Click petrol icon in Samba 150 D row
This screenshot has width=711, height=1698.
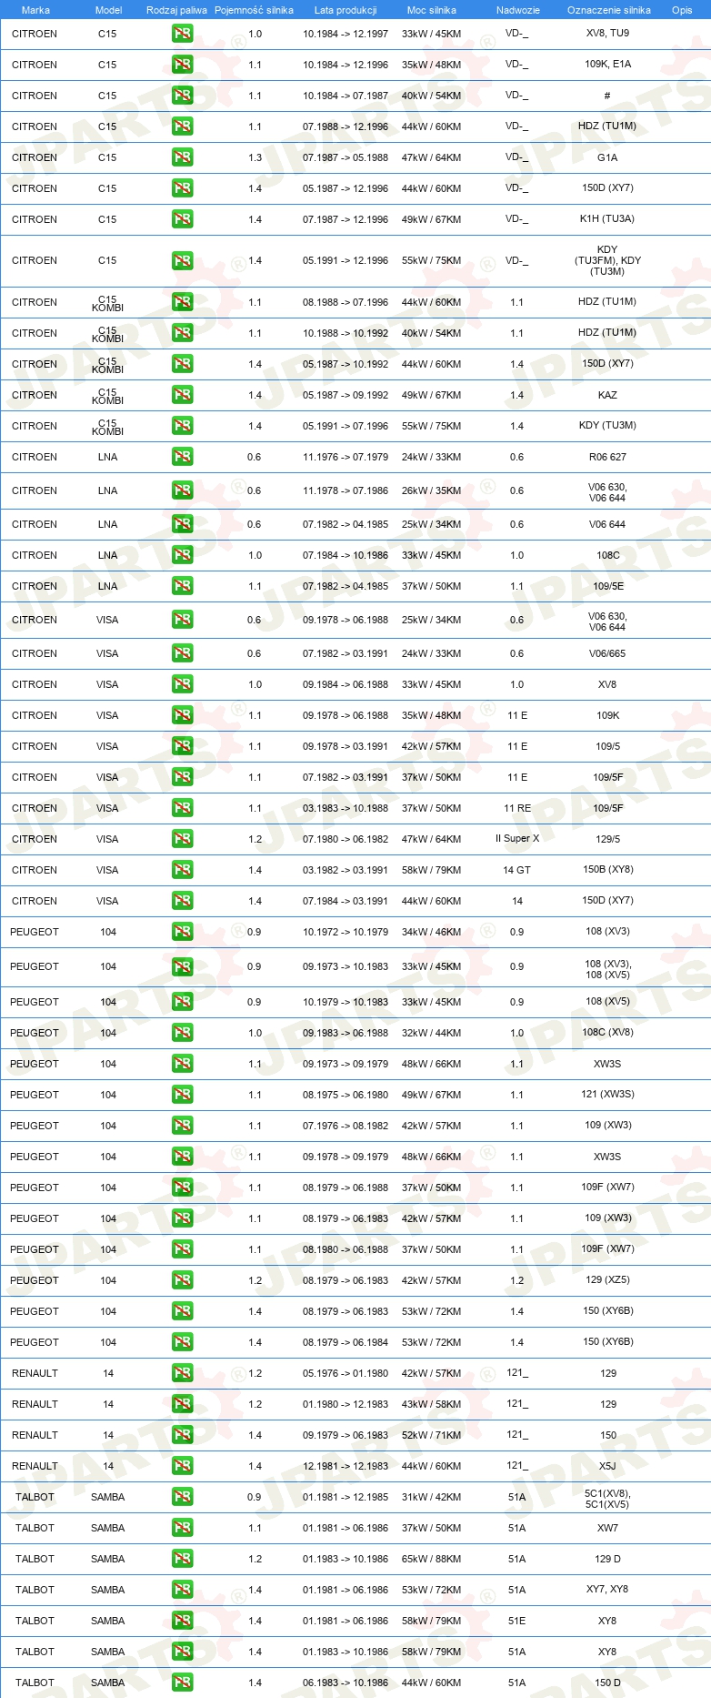[x=182, y=1683]
